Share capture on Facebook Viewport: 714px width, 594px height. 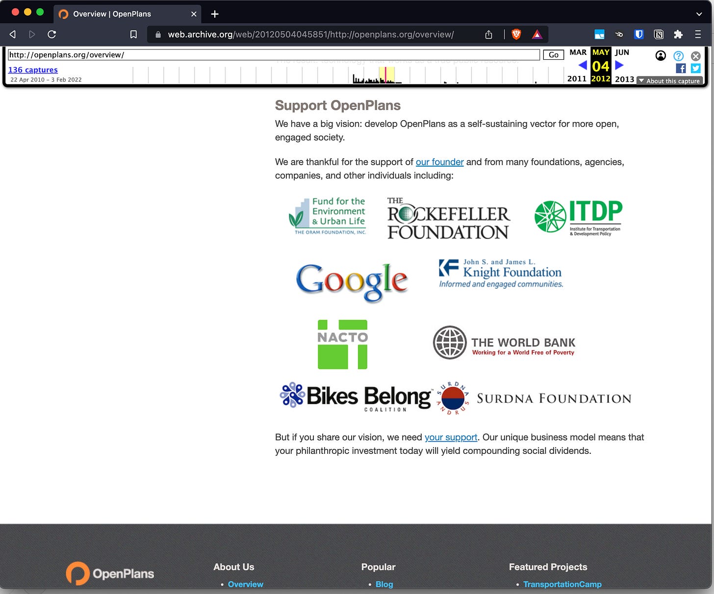point(681,68)
